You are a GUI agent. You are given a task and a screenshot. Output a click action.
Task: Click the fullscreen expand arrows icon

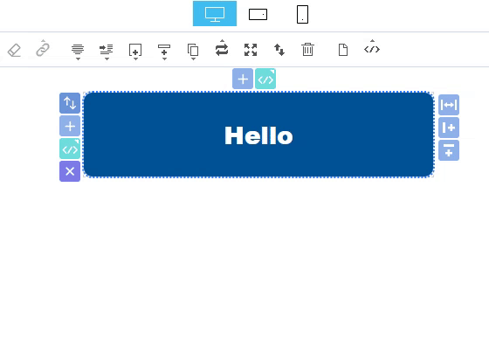[x=251, y=50]
